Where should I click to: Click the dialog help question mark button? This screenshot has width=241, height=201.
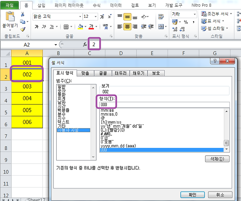click(x=215, y=61)
